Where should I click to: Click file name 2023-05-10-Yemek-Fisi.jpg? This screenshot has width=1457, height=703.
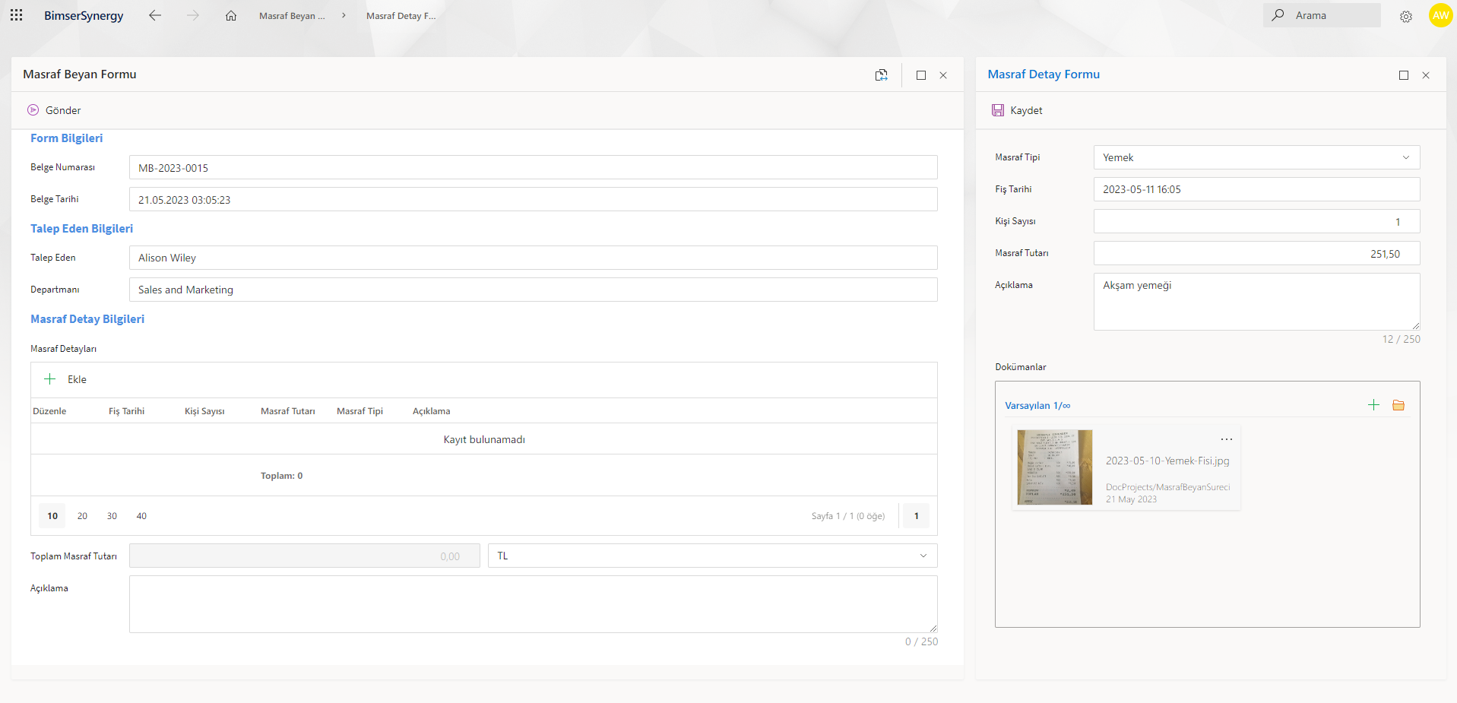tap(1167, 461)
